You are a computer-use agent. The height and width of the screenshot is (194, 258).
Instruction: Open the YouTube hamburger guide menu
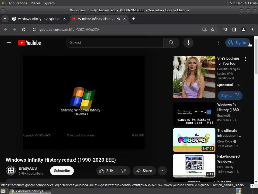click(9, 43)
